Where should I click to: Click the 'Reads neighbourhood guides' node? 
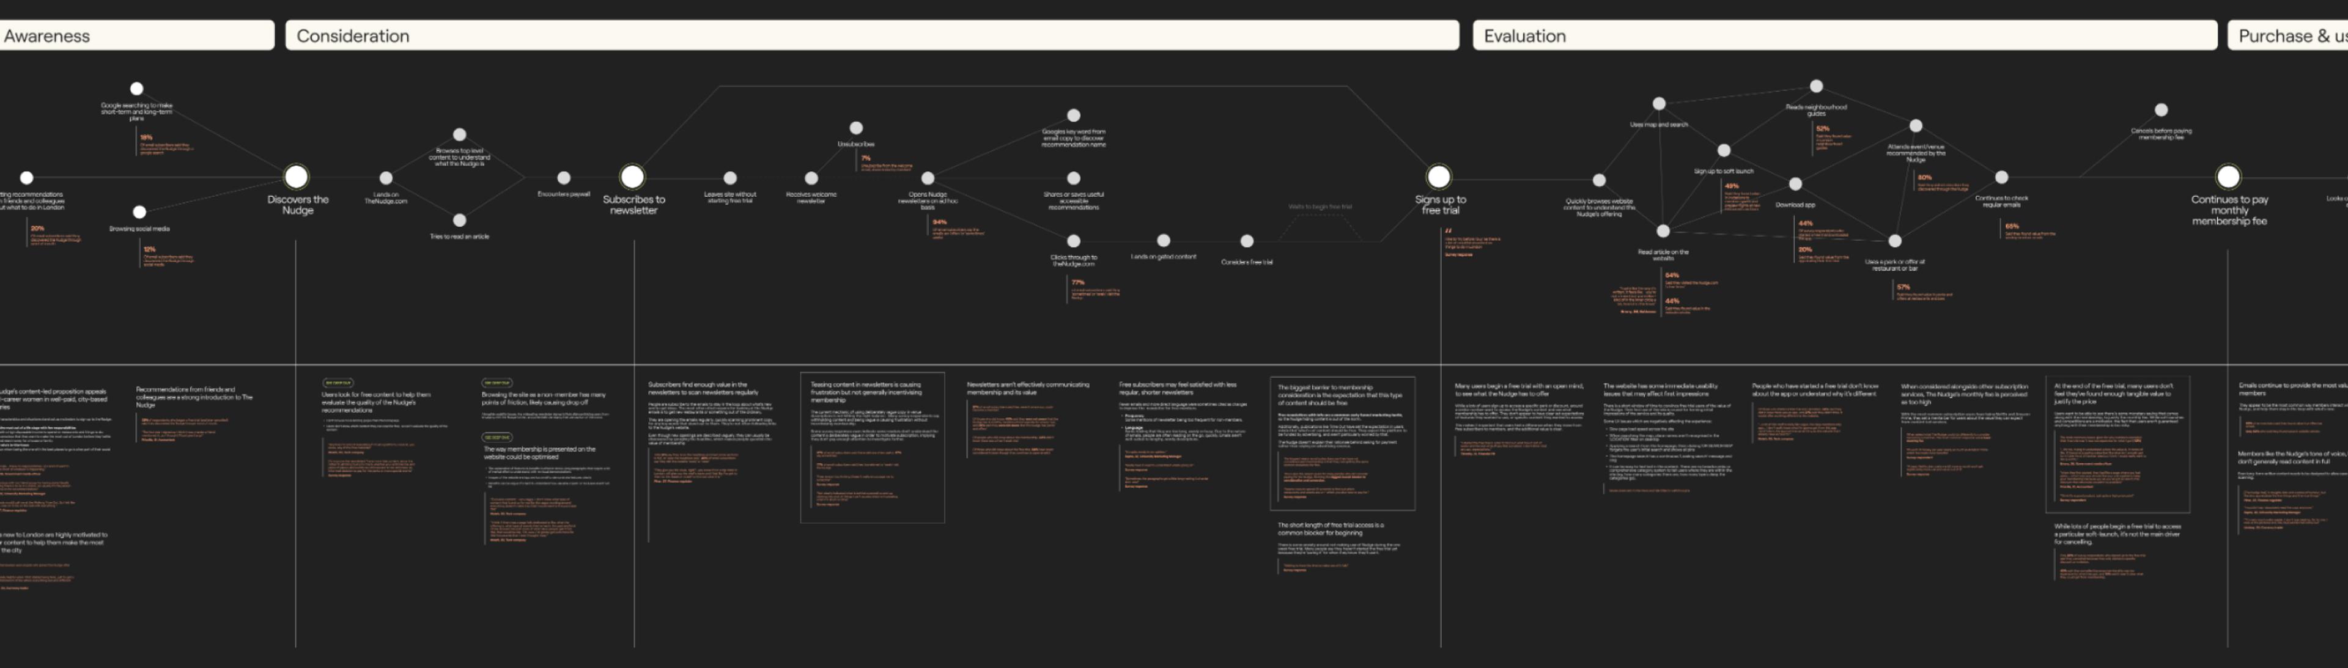tap(1815, 87)
